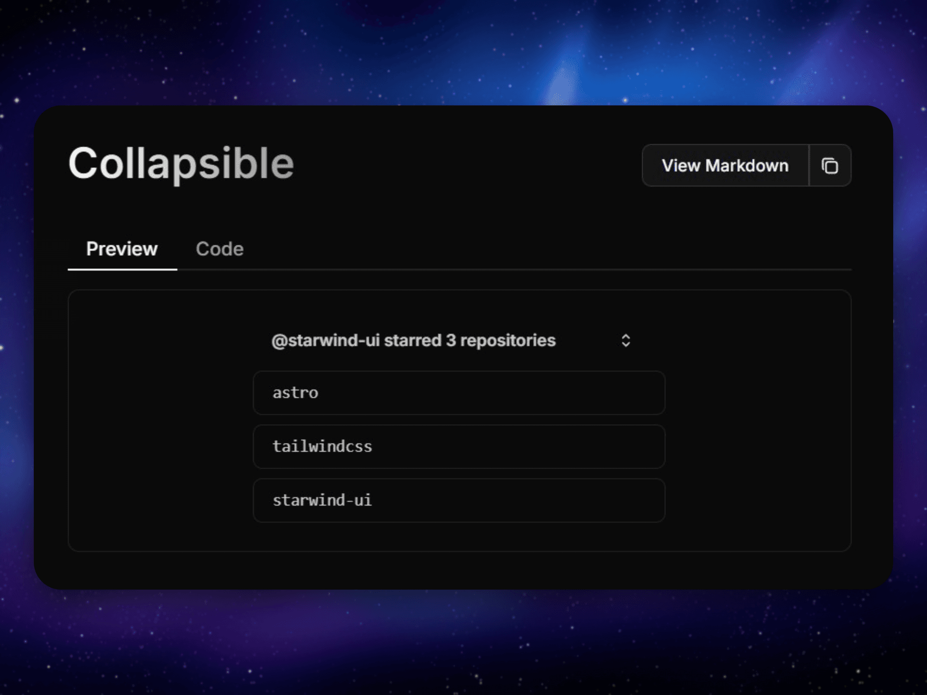Switch to the Code tab

[x=219, y=249]
